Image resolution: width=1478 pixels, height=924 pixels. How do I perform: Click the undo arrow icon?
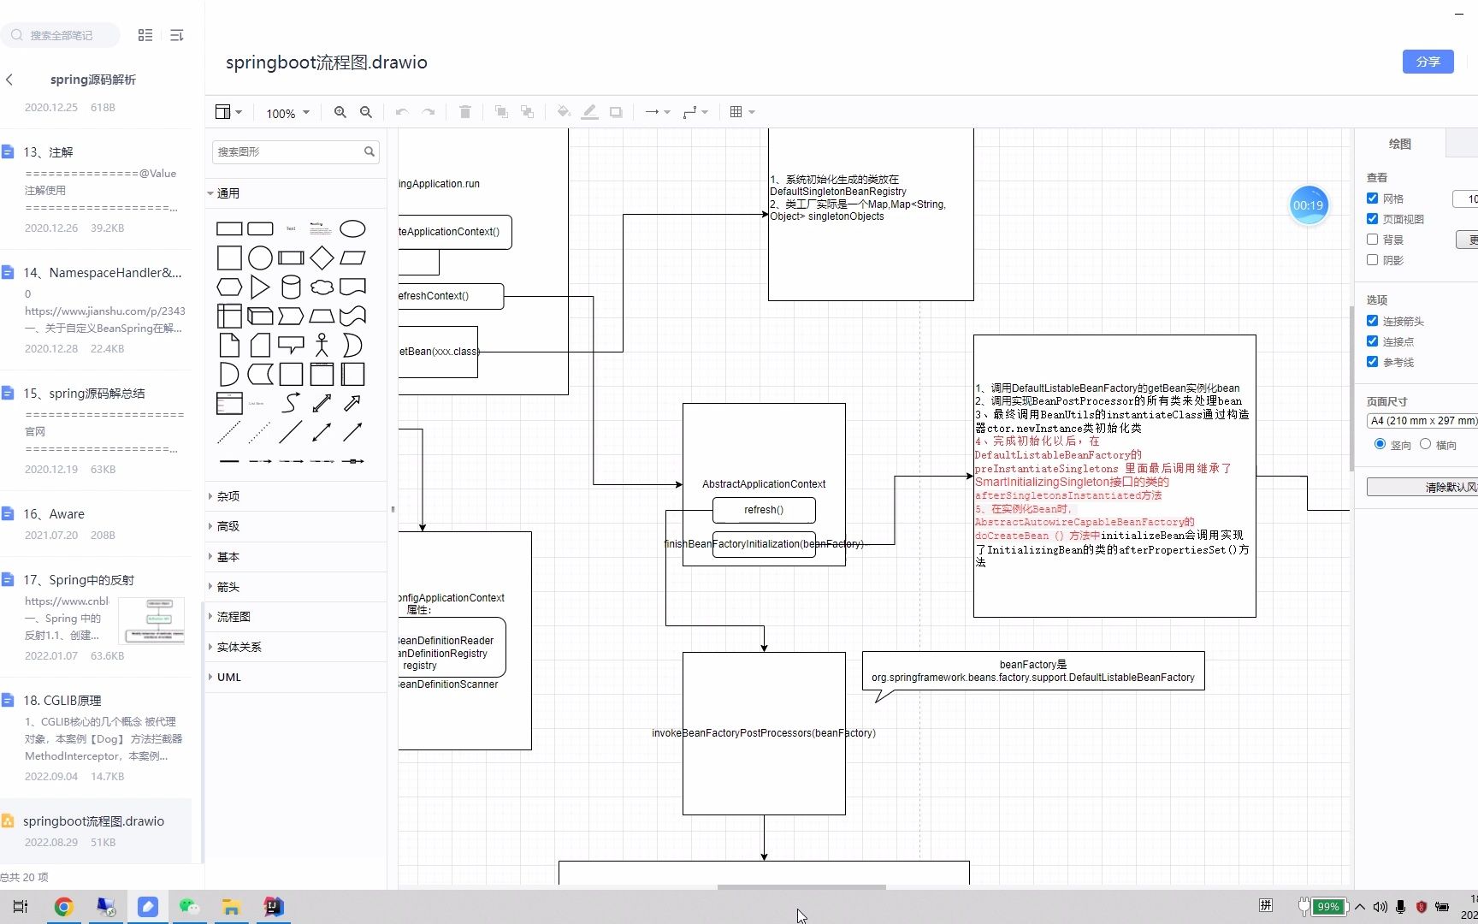click(x=402, y=112)
